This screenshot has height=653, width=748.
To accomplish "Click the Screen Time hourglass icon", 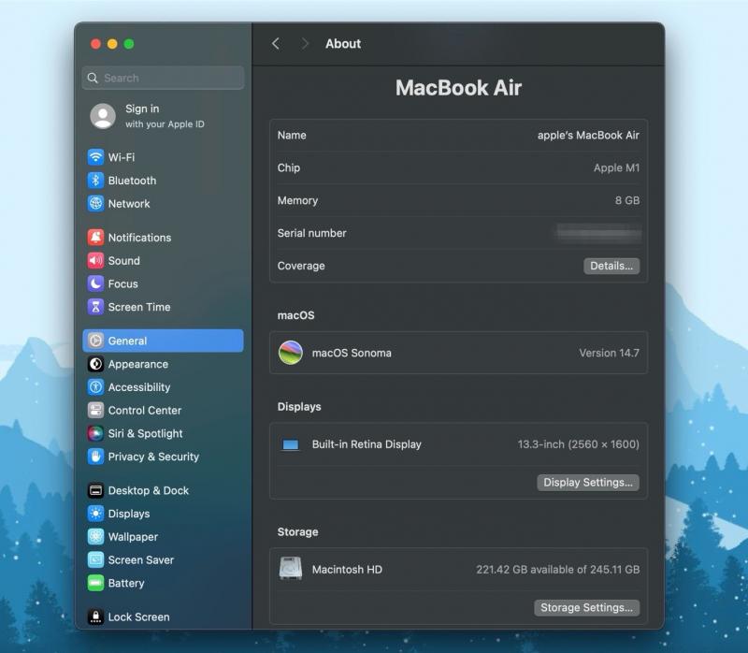I will coord(96,307).
